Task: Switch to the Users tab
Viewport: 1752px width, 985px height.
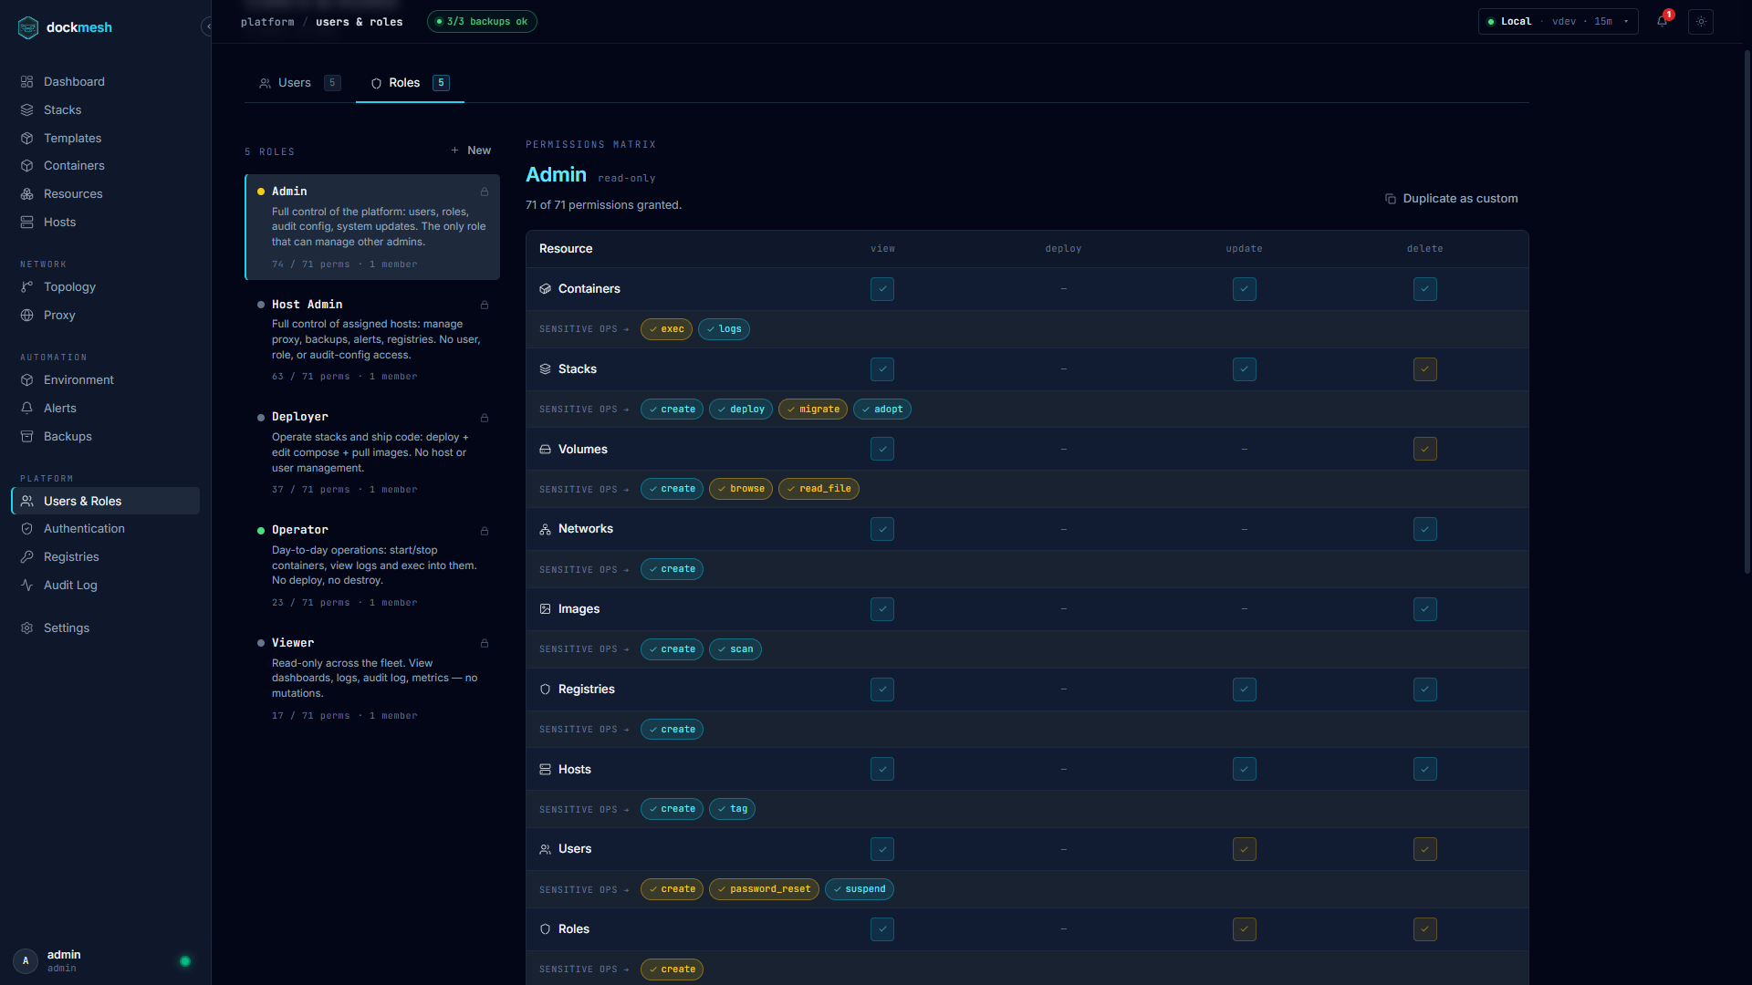Action: [299, 83]
